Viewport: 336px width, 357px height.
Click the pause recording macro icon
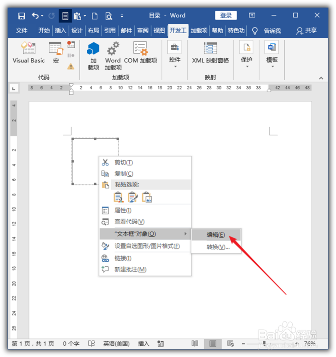pos(71,55)
